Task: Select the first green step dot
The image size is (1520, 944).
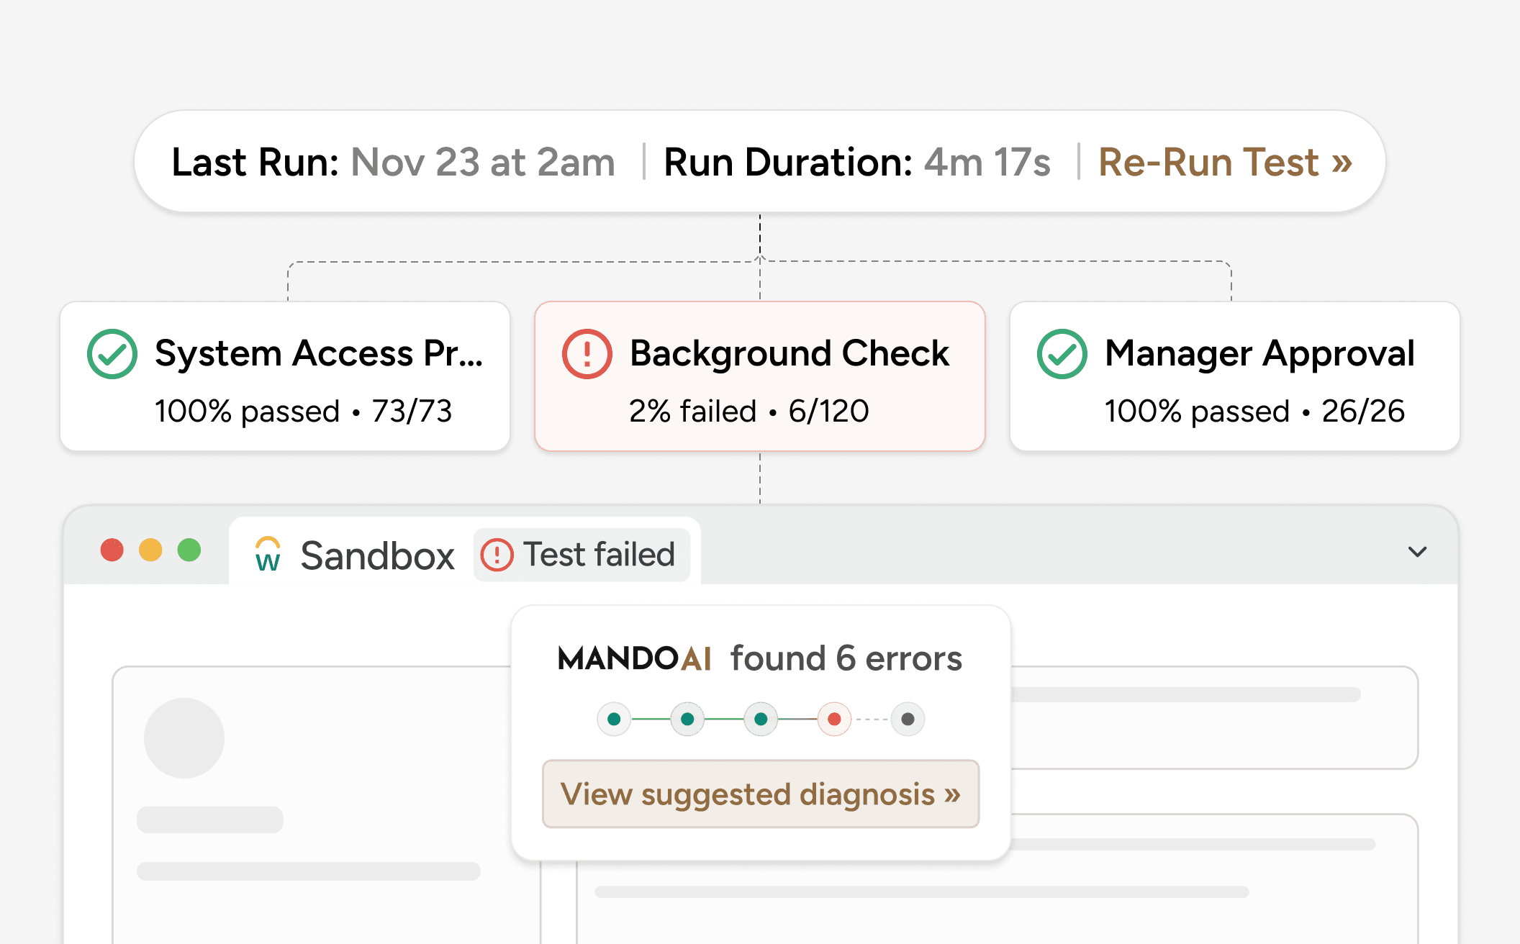Action: coord(614,719)
